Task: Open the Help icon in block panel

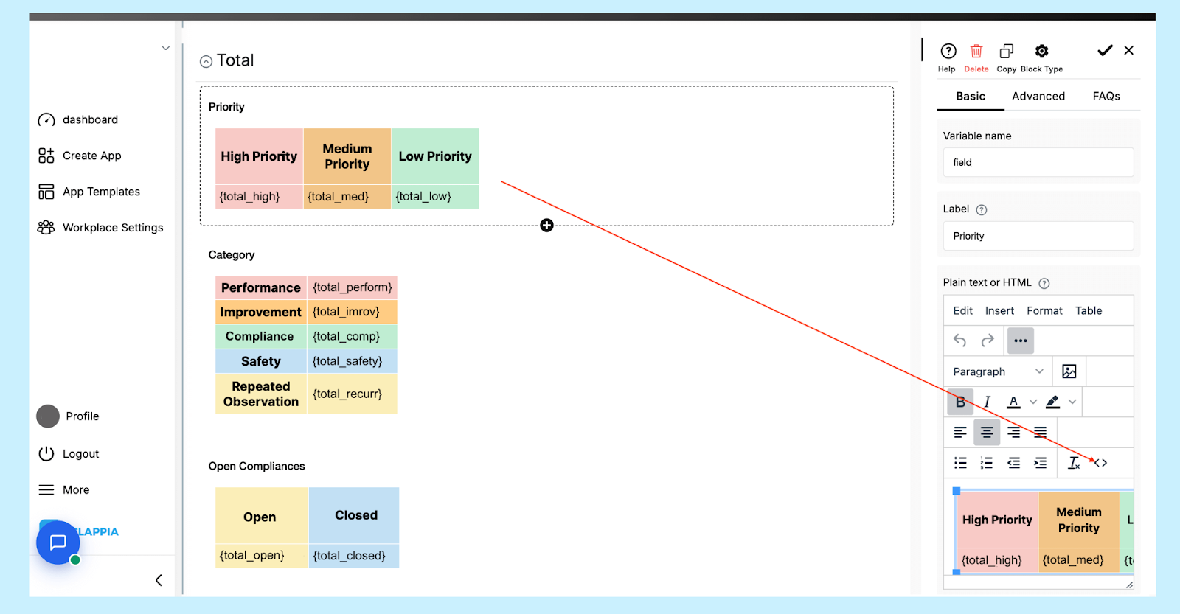Action: click(948, 52)
